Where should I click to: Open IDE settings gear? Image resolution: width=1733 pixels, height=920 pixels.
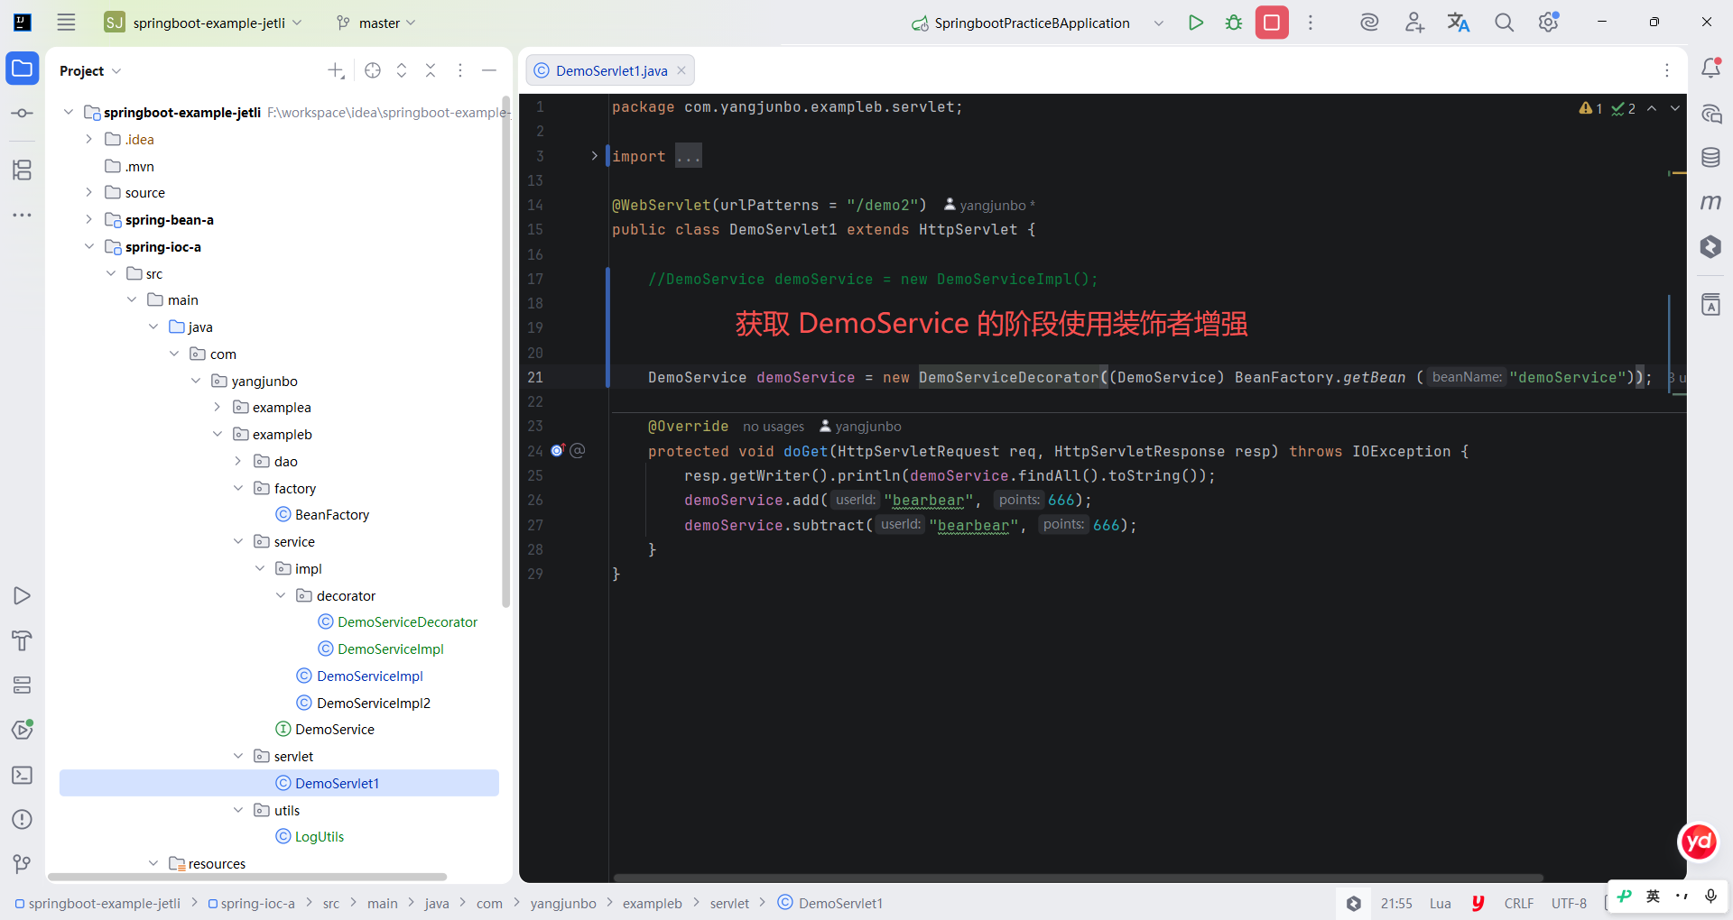tap(1549, 23)
